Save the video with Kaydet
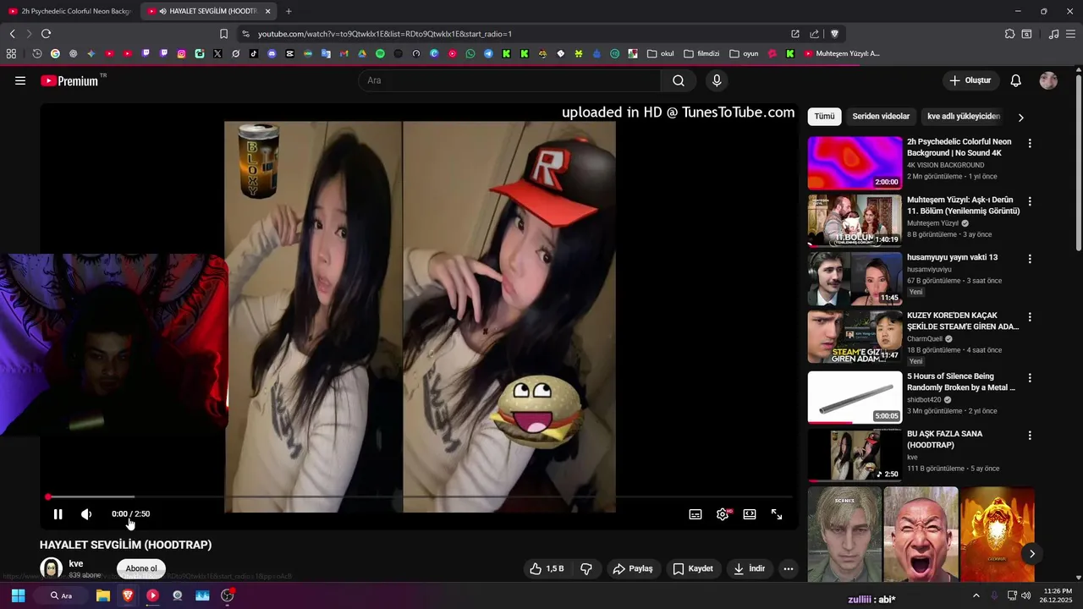This screenshot has height=609, width=1083. coord(693,568)
